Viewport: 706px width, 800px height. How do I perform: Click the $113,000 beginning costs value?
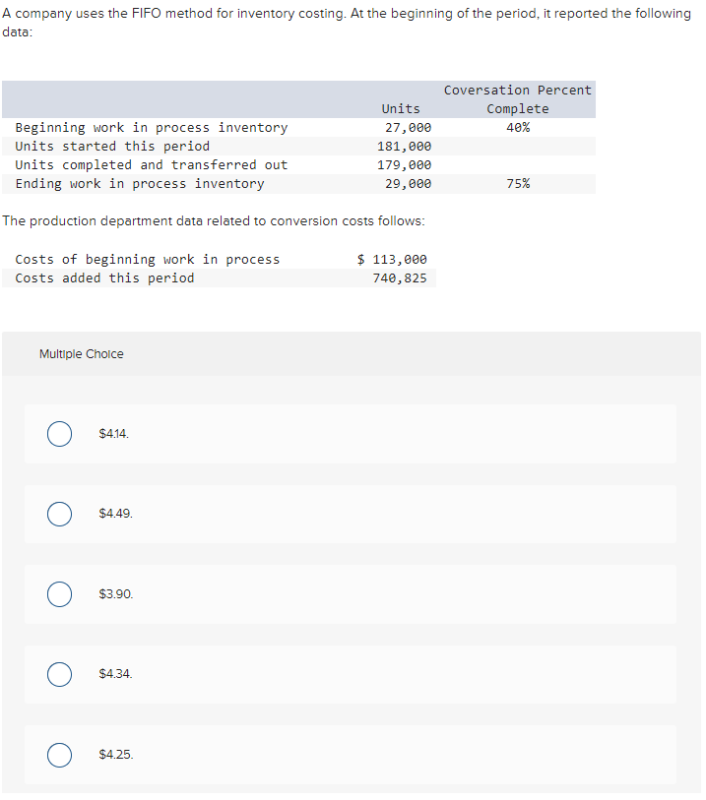pyautogui.click(x=393, y=259)
